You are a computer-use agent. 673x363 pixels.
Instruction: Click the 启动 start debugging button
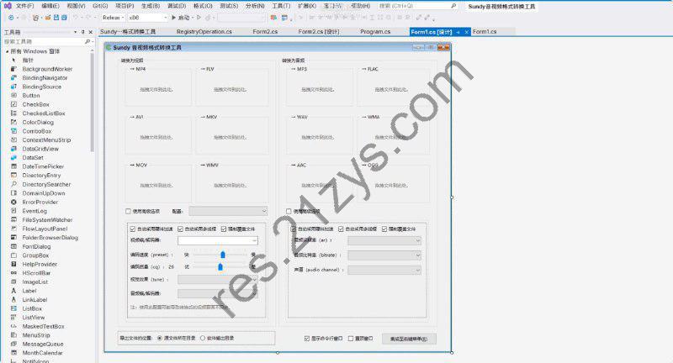[181, 18]
